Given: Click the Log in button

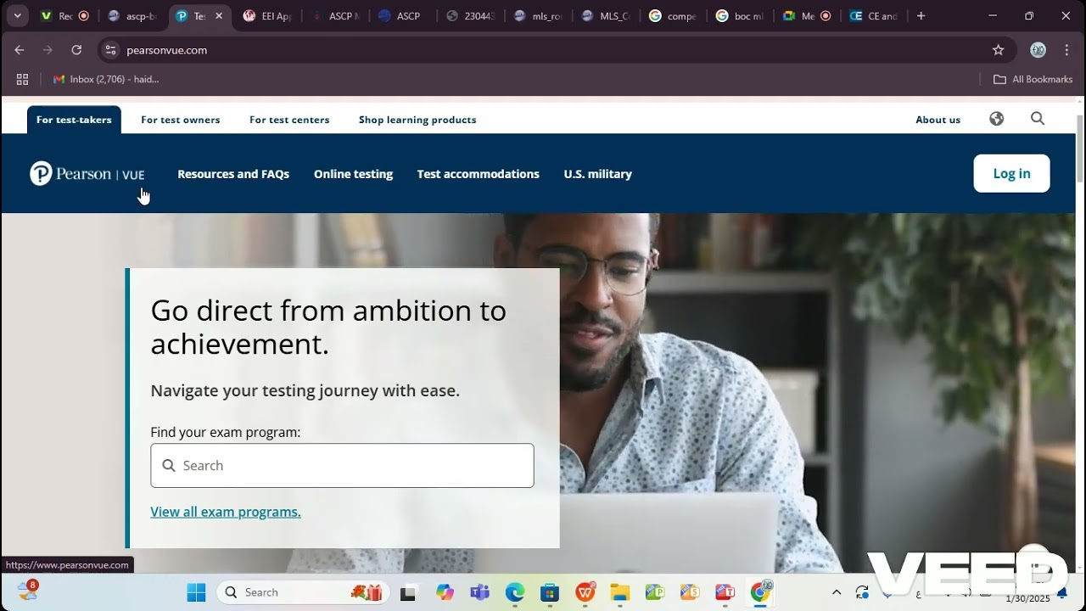Looking at the screenshot, I should pyautogui.click(x=1011, y=173).
